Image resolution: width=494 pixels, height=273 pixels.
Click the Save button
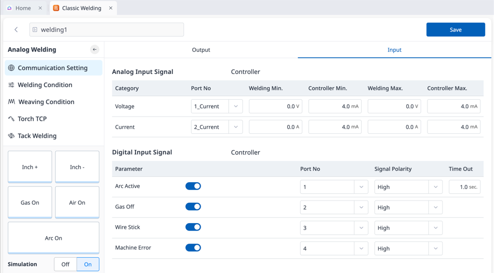455,30
